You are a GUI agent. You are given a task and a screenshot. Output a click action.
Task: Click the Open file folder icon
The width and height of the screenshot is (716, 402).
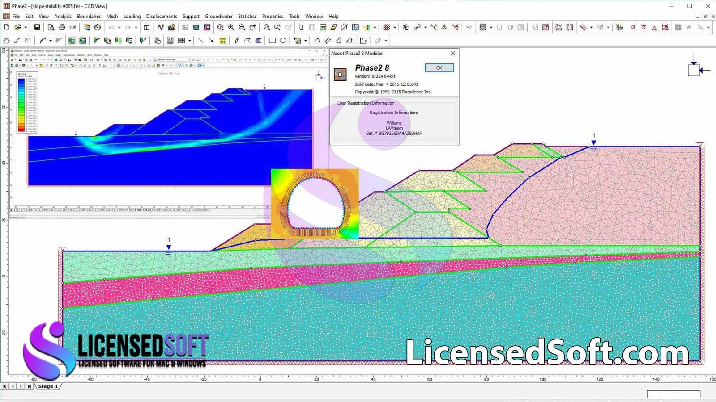coord(17,27)
